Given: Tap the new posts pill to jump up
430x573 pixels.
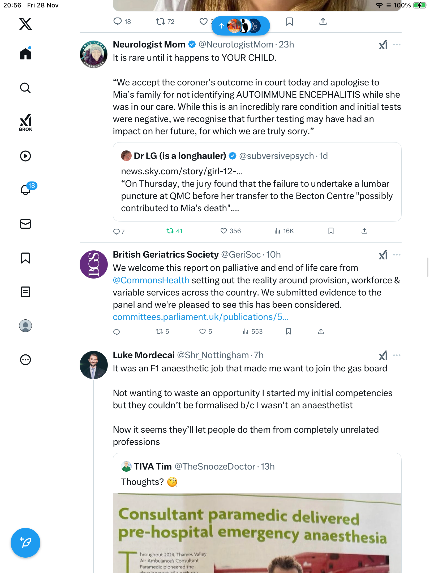Looking at the screenshot, I should [x=240, y=26].
